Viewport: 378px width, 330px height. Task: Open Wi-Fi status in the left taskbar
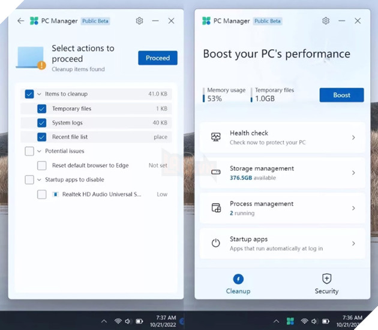pyautogui.click(x=118, y=321)
